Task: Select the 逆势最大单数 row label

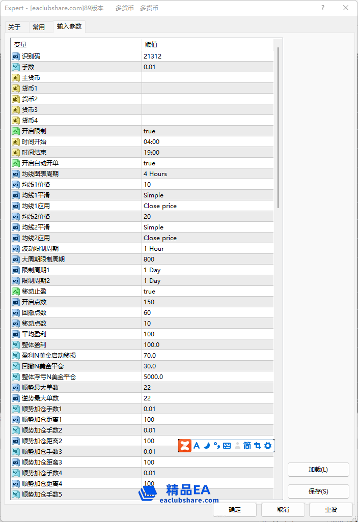Action: click(40, 398)
